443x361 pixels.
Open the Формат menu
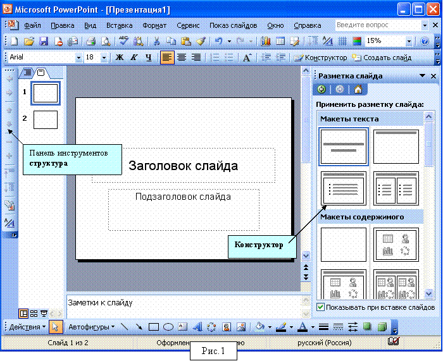point(154,25)
